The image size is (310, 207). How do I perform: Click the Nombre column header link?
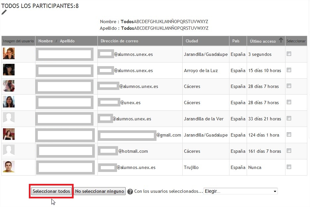point(45,41)
